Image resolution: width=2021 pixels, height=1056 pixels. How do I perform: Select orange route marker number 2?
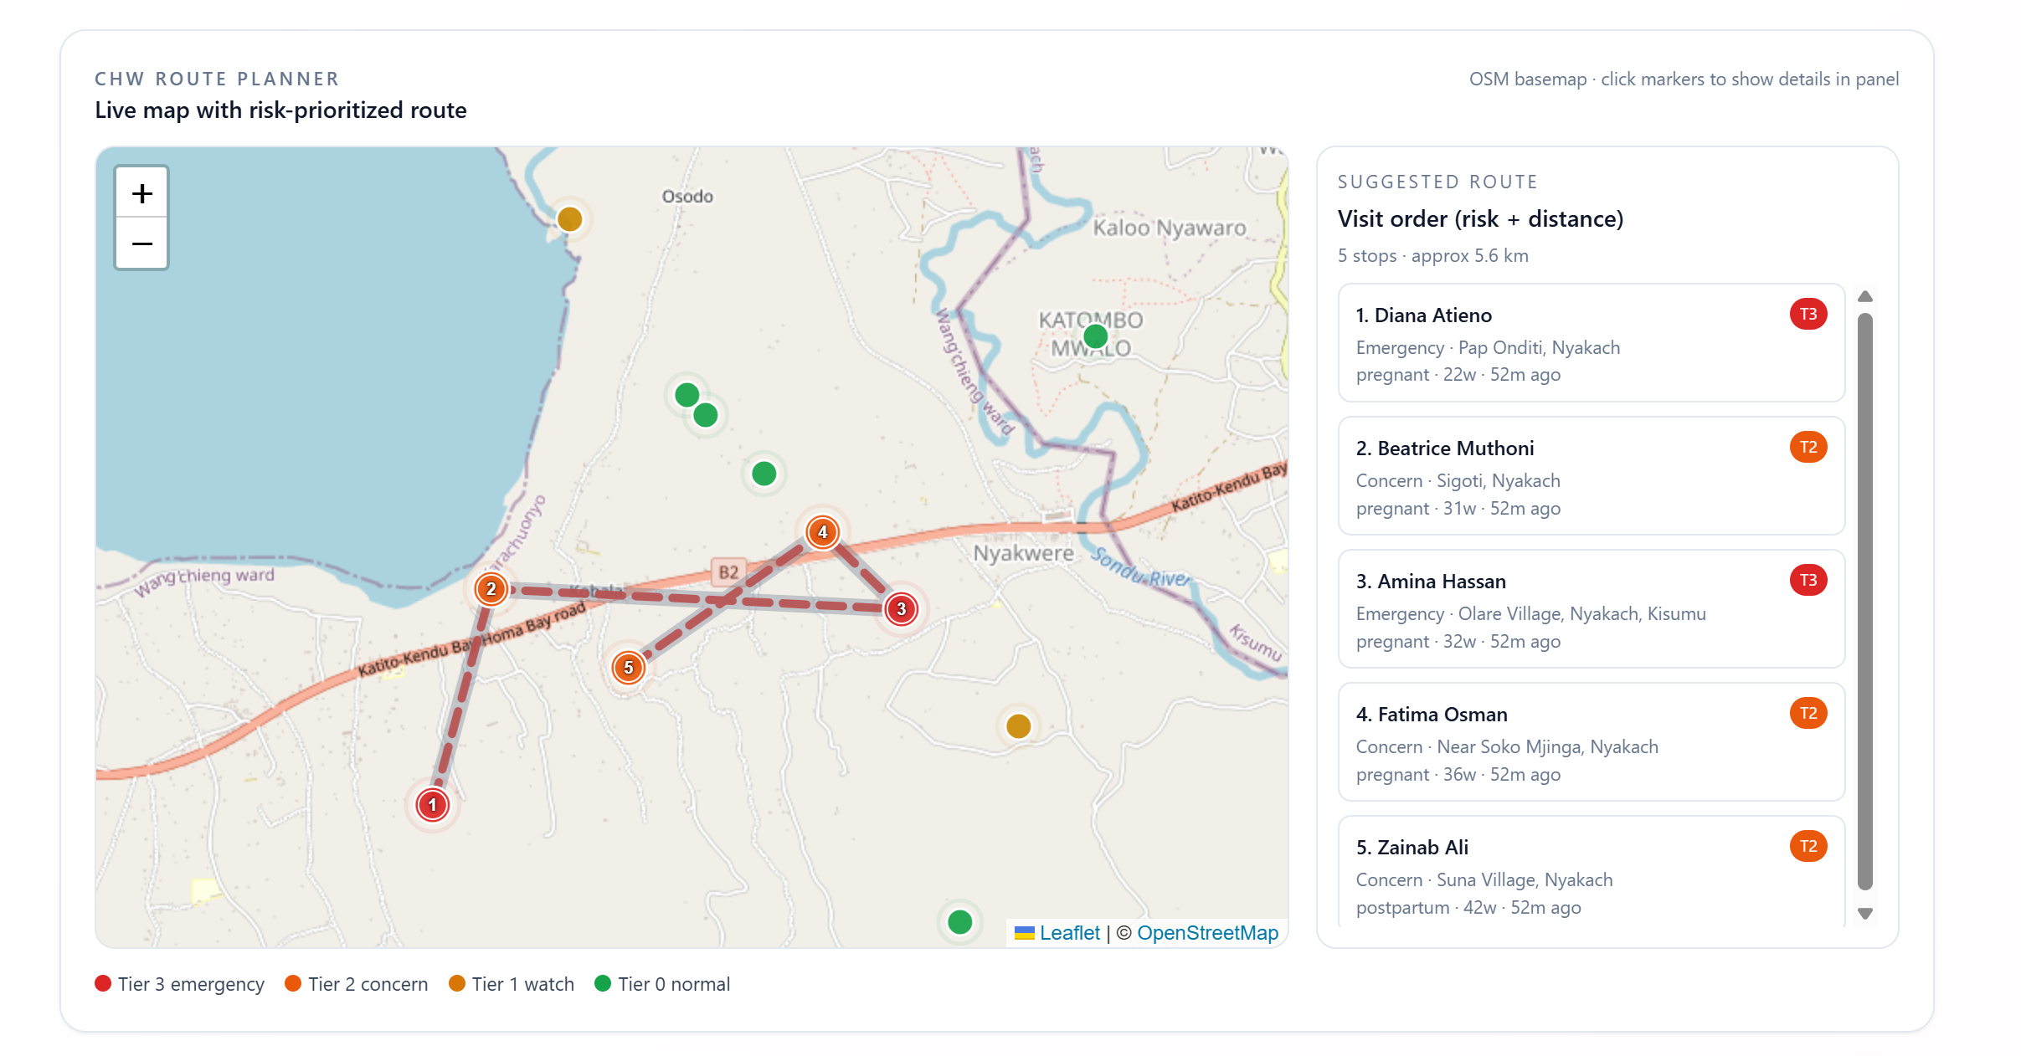491,589
